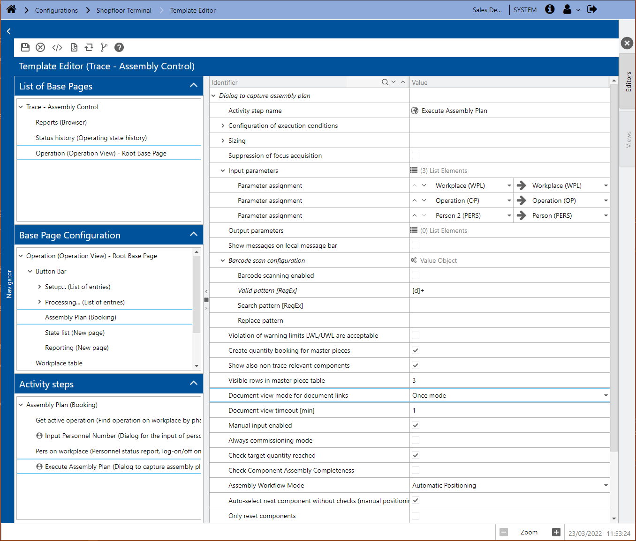Click the Visible rows value field

[x=509, y=380]
